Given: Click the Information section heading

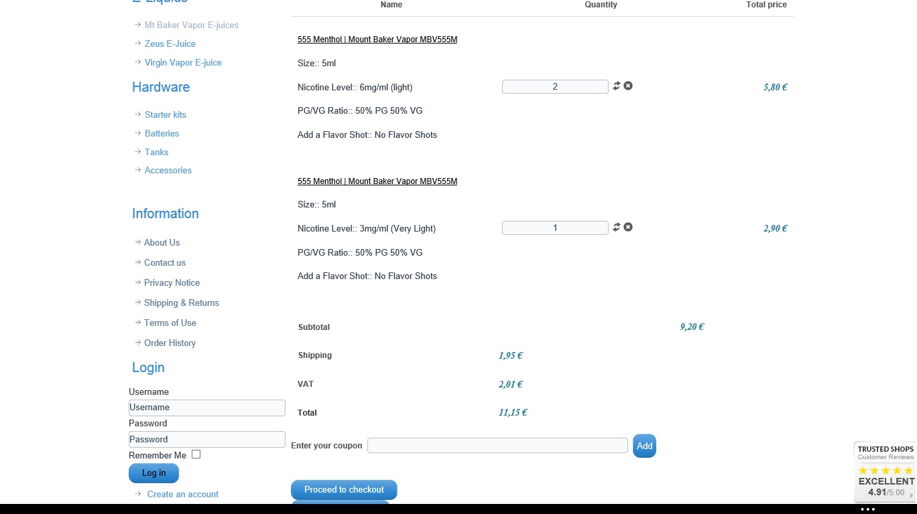Looking at the screenshot, I should pyautogui.click(x=166, y=213).
